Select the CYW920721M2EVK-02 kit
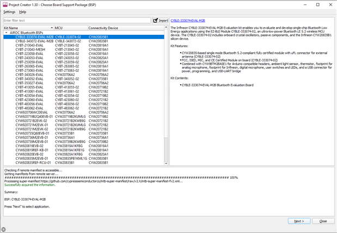 click(x=32, y=129)
